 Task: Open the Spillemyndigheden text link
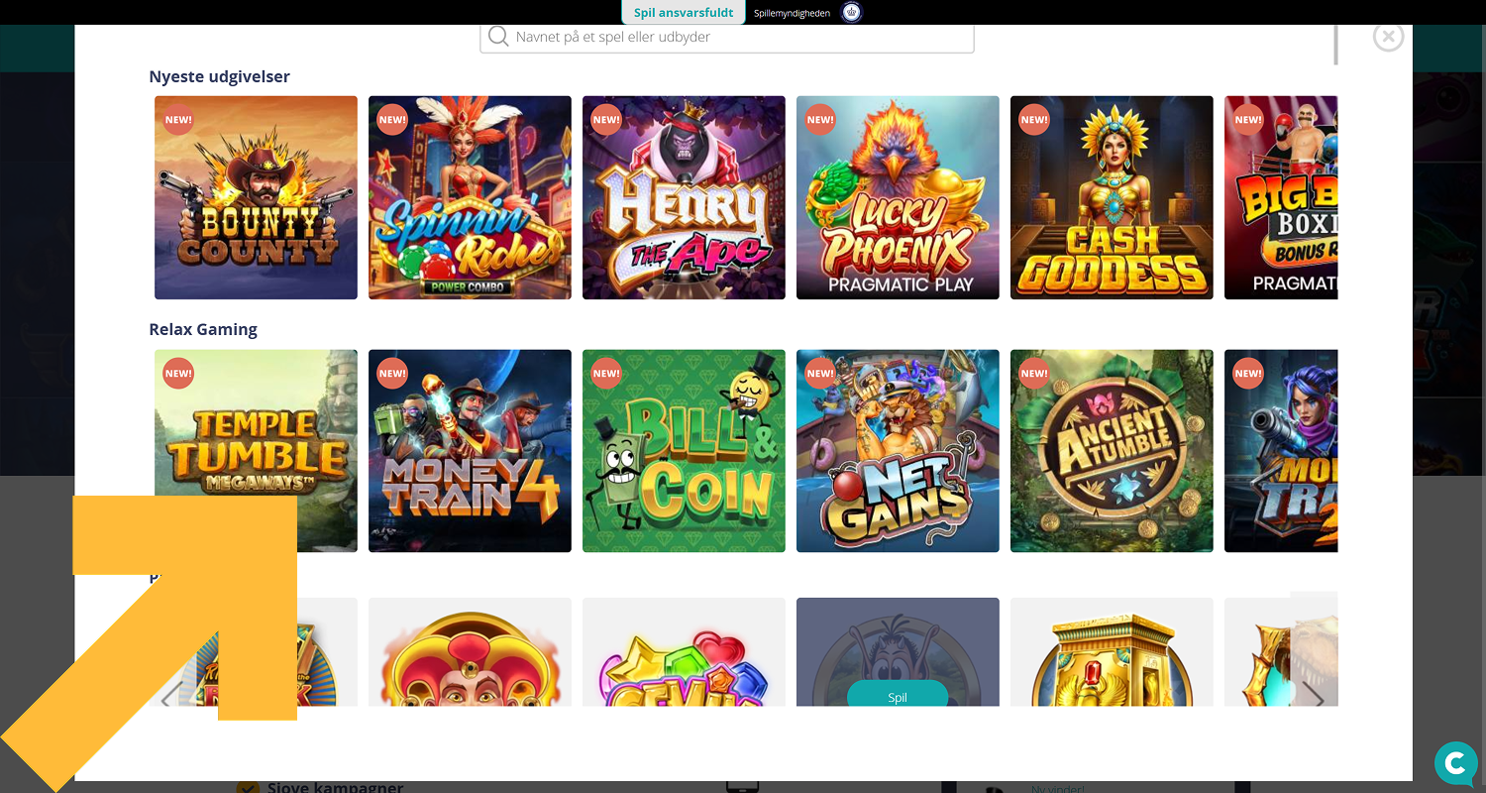click(x=792, y=13)
